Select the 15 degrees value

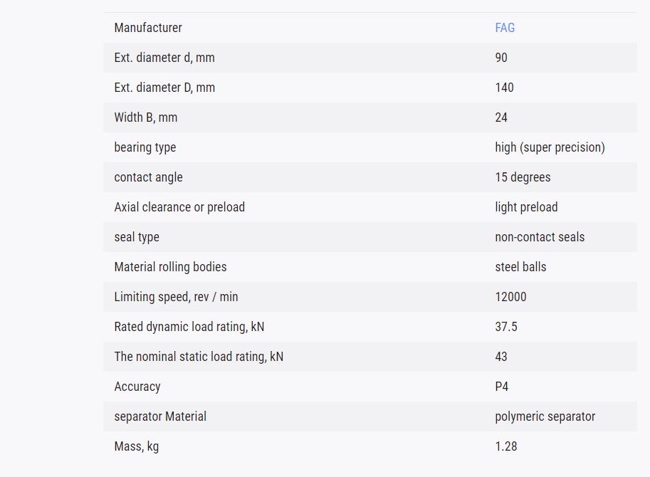tap(523, 177)
